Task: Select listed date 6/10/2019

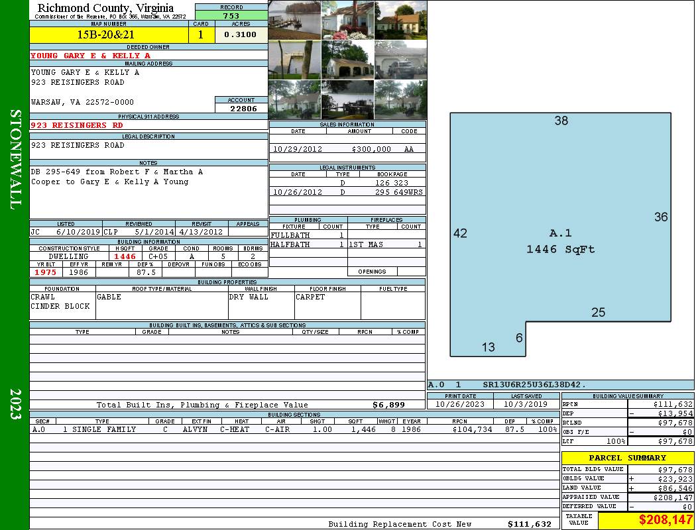Action: click(x=78, y=232)
